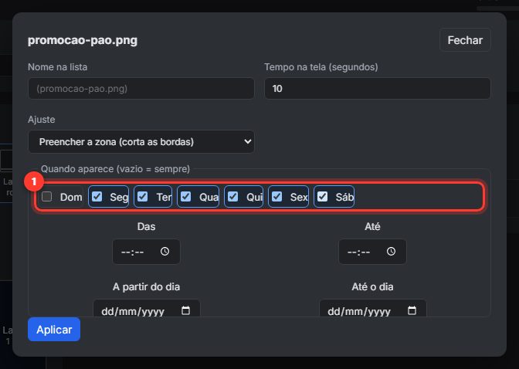Expand the Ajuste dropdown
519x369 pixels.
(141, 141)
